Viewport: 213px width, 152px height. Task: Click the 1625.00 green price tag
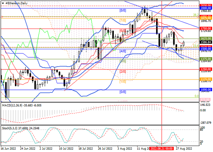tap(206, 39)
